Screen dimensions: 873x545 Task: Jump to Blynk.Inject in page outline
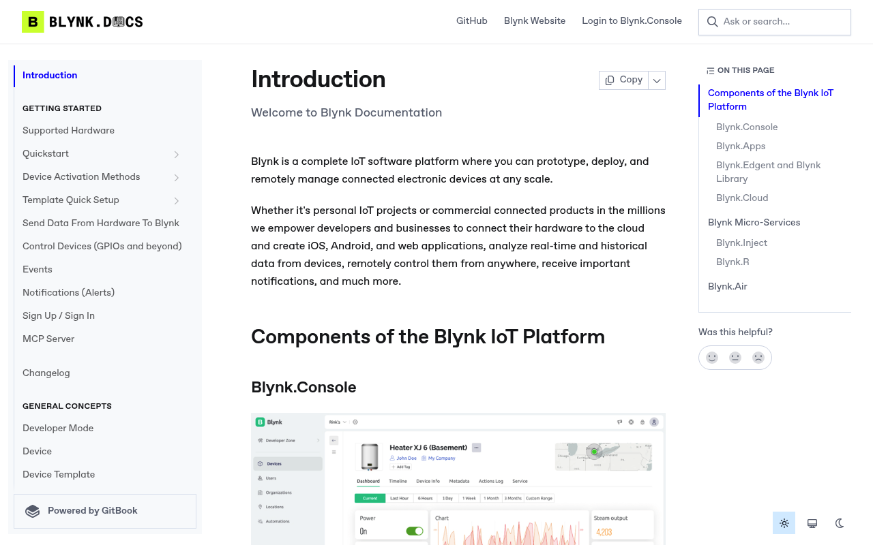(x=741, y=243)
